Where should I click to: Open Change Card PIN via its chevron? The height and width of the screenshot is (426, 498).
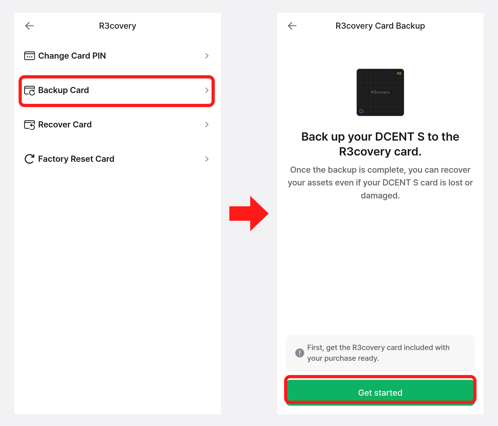207,56
